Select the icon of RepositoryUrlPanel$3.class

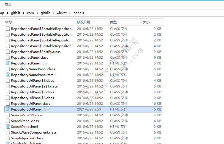(x=8, y=98)
